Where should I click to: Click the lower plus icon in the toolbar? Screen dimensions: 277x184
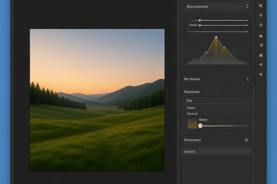point(261,25)
